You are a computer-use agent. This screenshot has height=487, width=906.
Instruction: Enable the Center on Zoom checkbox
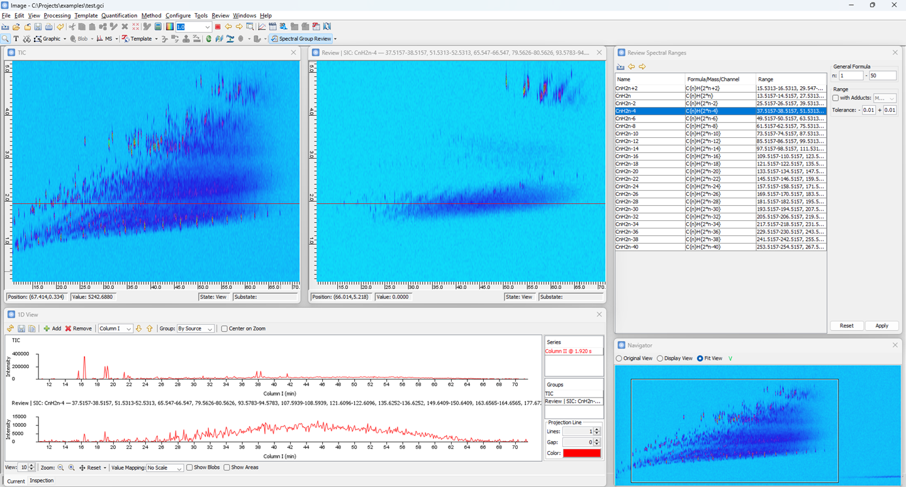[224, 328]
